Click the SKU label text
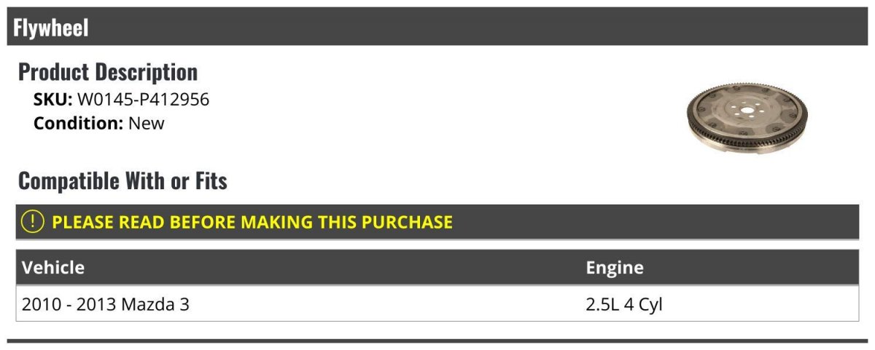The width and height of the screenshot is (875, 350). [x=53, y=100]
